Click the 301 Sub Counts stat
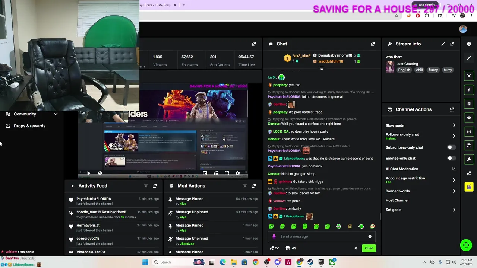 [220, 61]
